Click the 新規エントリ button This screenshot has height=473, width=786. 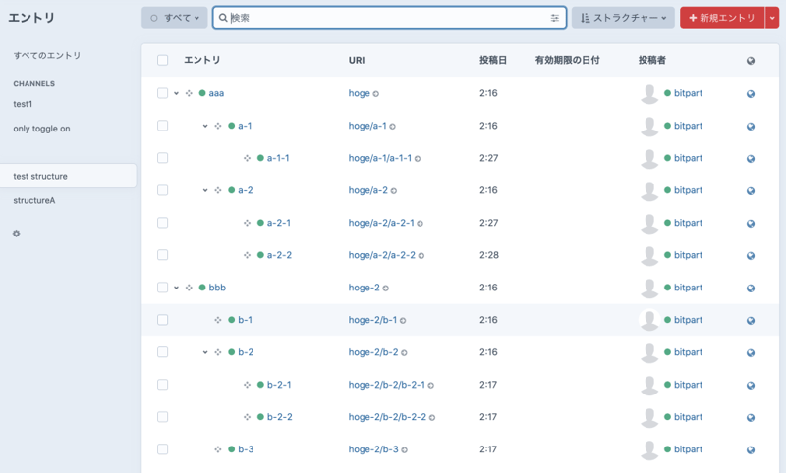722,18
